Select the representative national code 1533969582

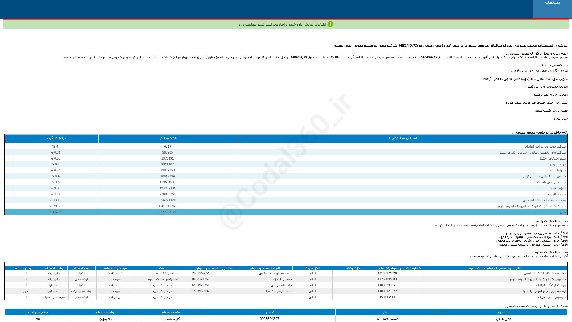[201, 291]
